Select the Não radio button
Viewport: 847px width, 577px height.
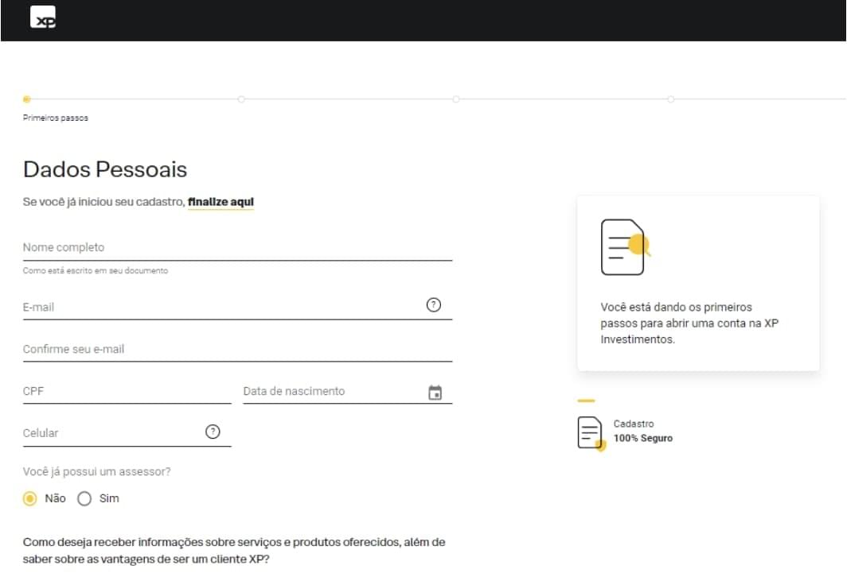coord(30,498)
